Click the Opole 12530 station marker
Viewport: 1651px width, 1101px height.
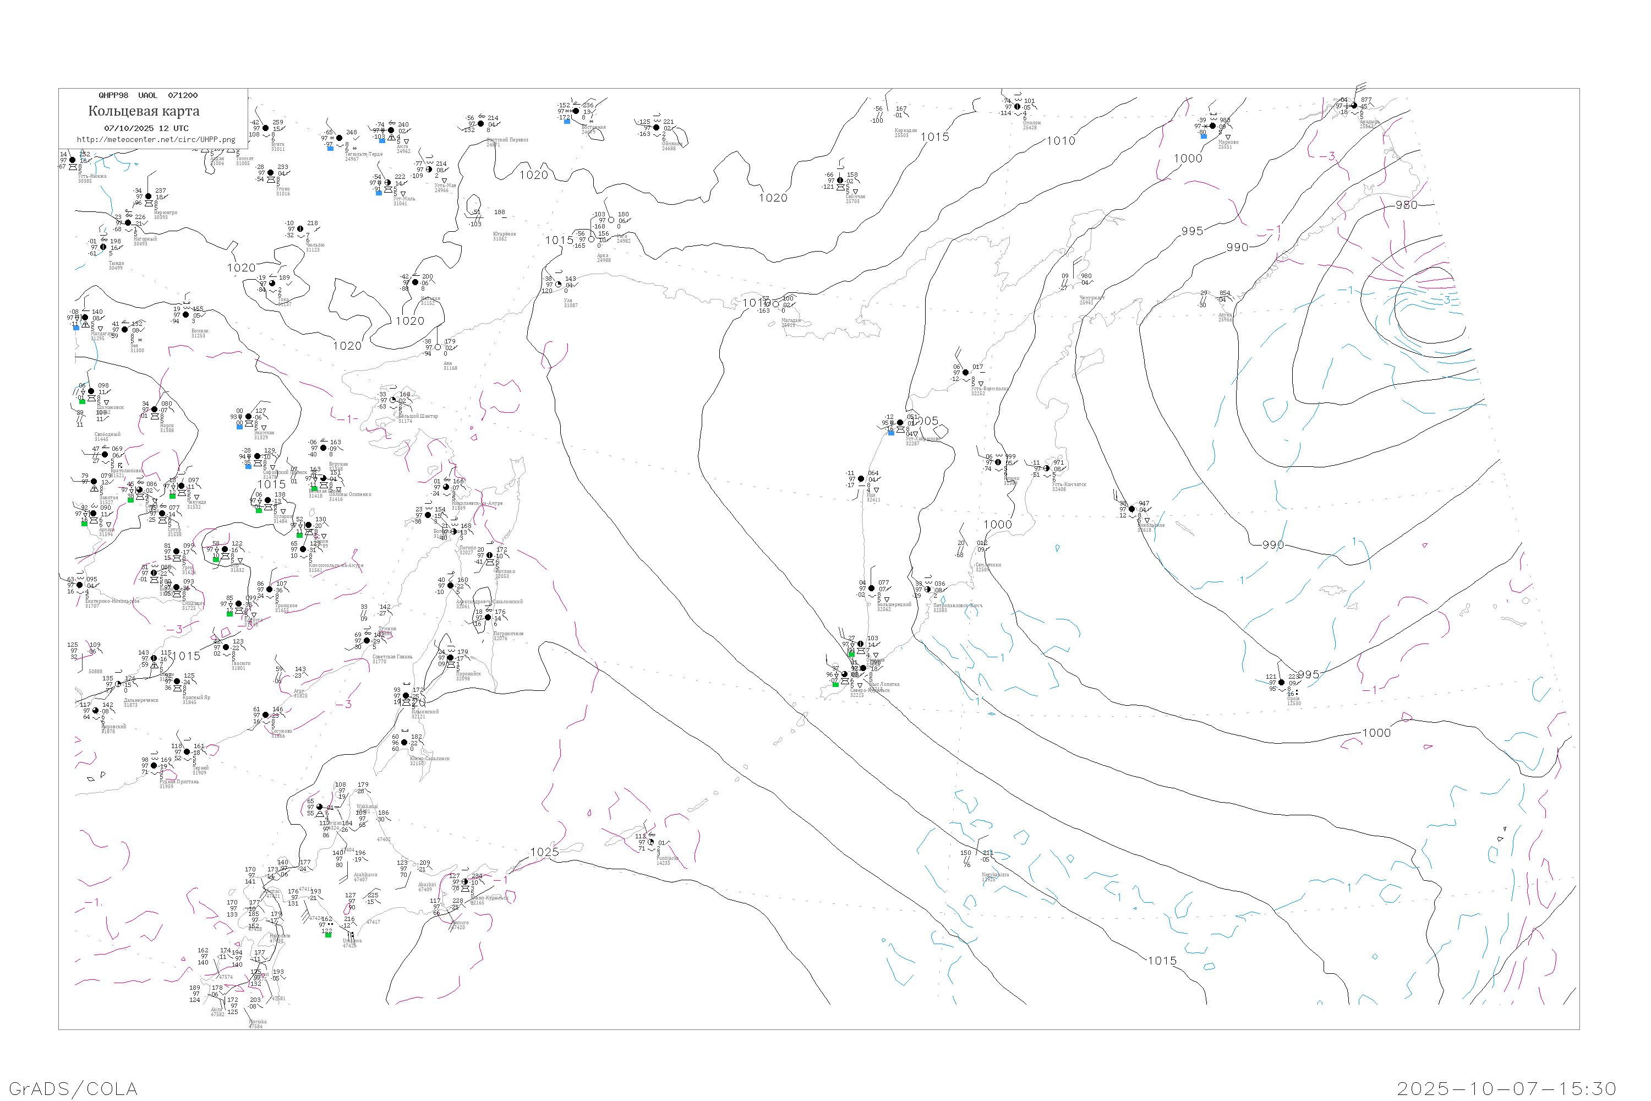click(x=1282, y=683)
